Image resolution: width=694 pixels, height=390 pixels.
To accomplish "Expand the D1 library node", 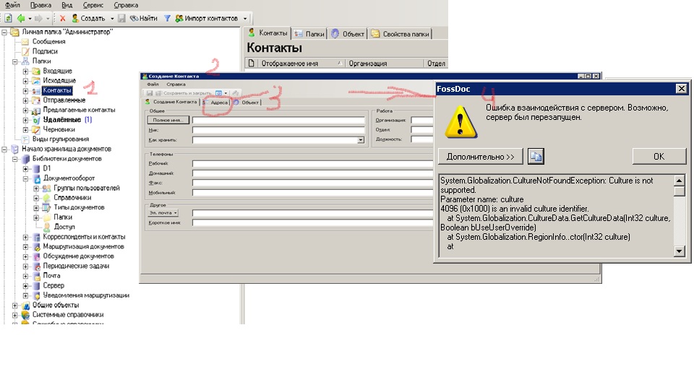I will coord(26,169).
